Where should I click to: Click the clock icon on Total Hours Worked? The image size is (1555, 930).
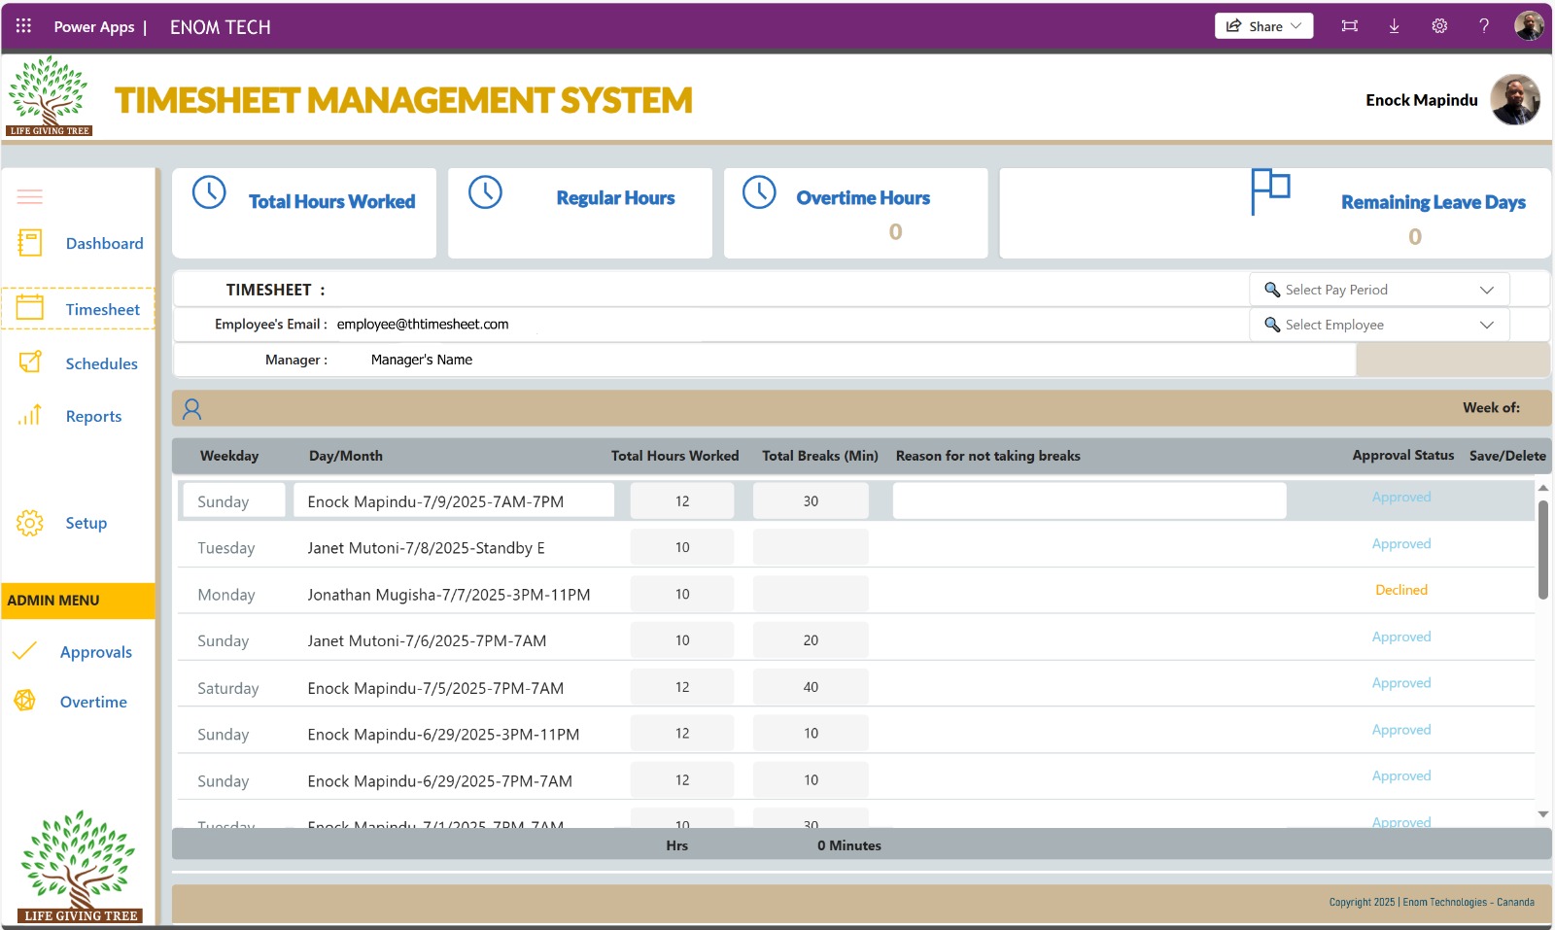[209, 192]
